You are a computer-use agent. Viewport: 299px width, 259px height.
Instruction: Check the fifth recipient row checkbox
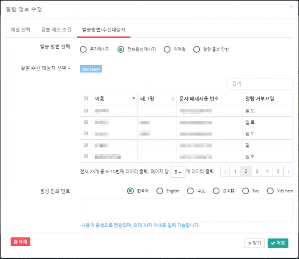(86, 156)
